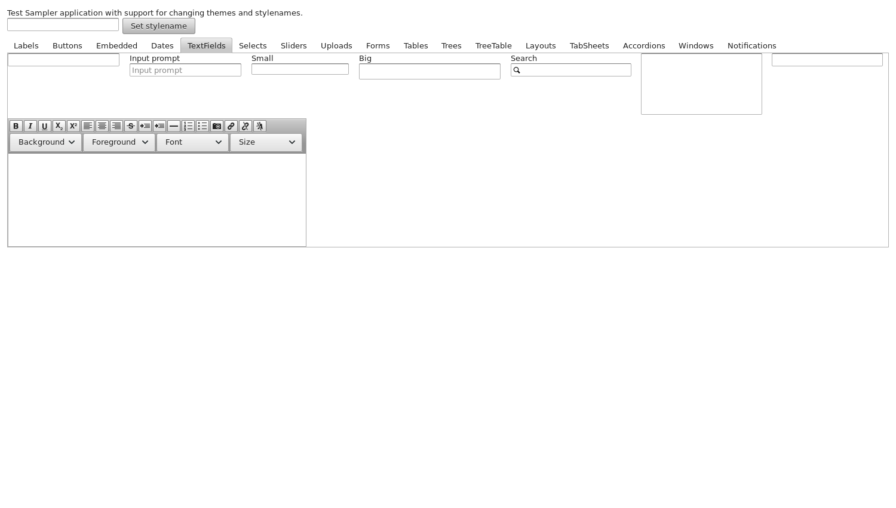This screenshot has height=508, width=896.
Task: Click the Set stylename button
Action: (159, 26)
